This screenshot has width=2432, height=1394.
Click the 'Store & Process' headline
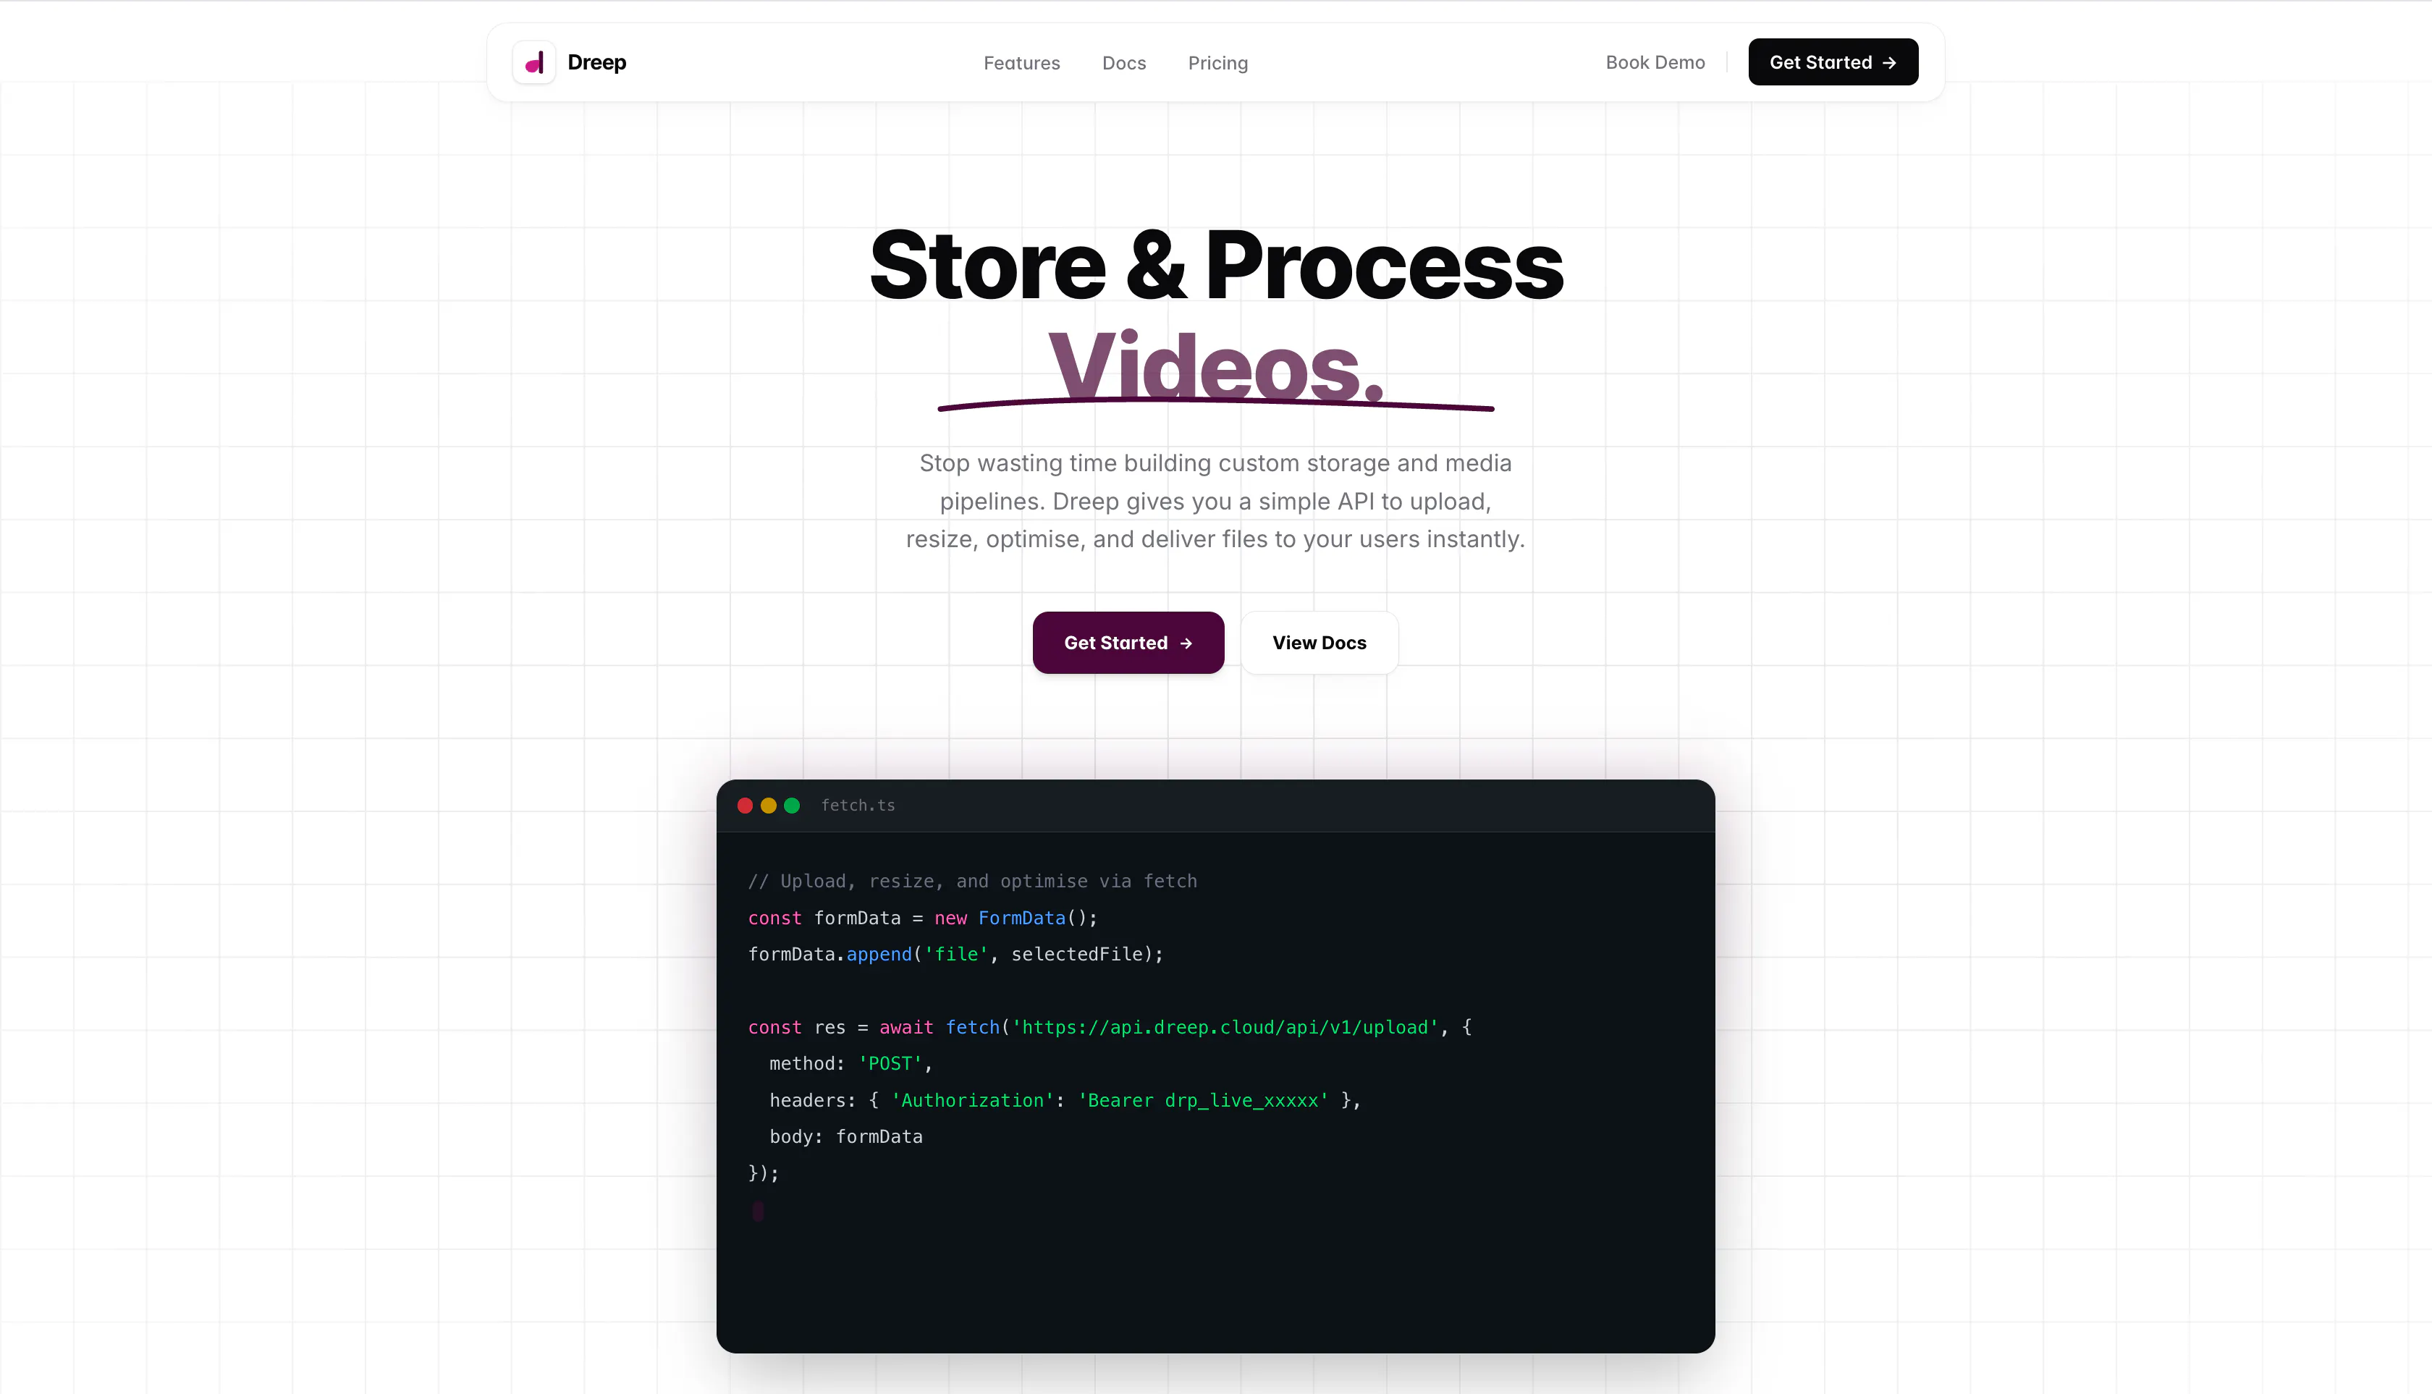1216,265
